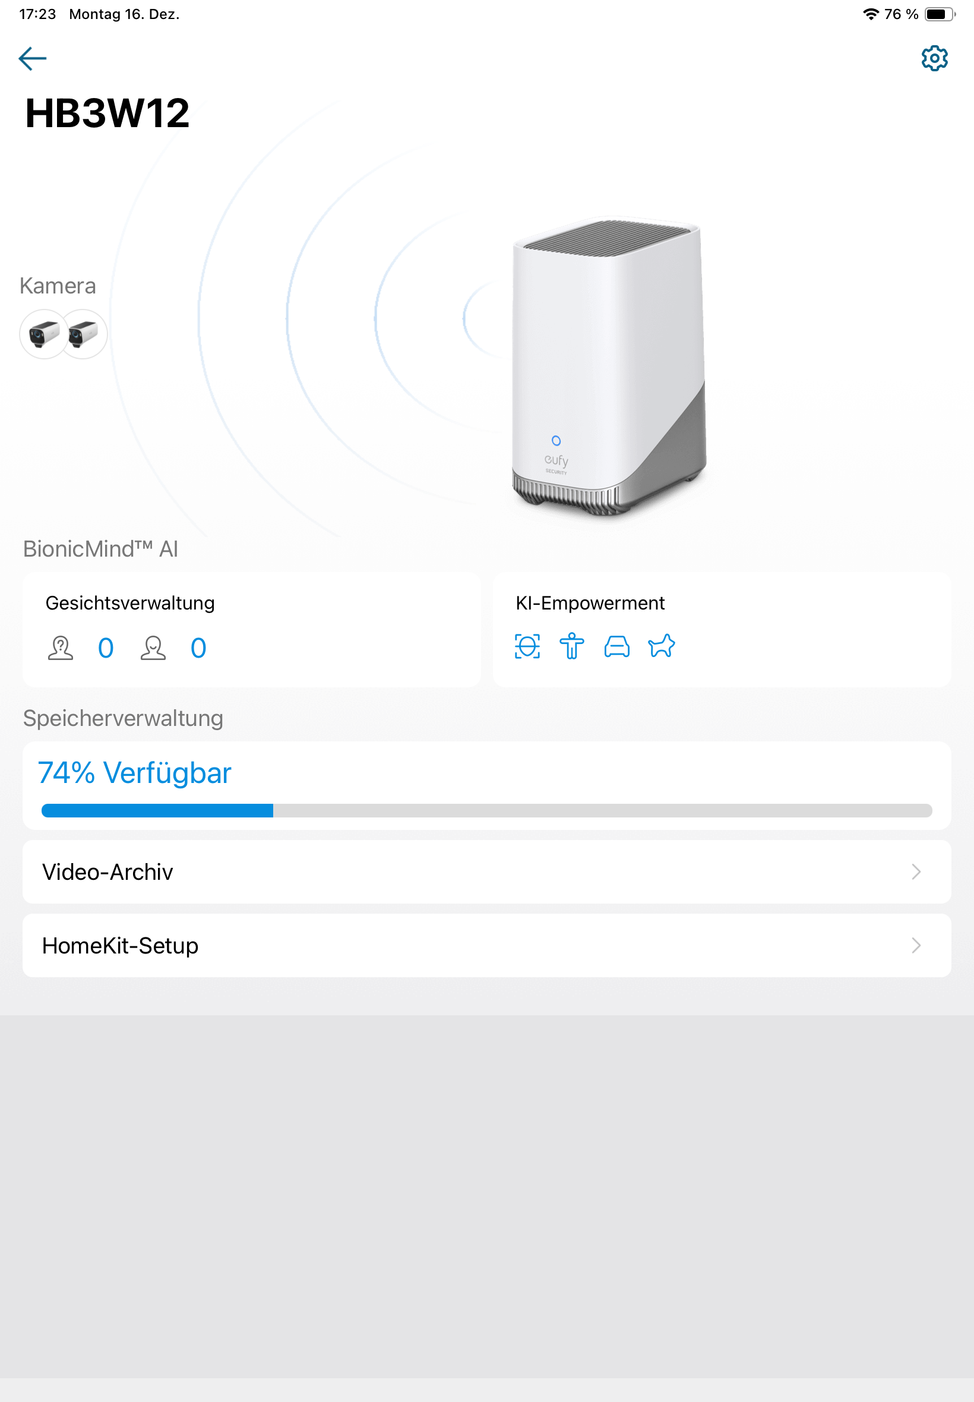
Task: Tap the known faces icon
Action: click(153, 648)
